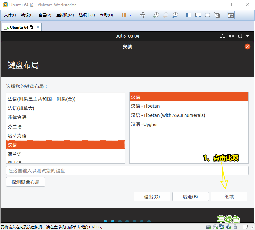Close the installer with the orange X

tap(247, 47)
